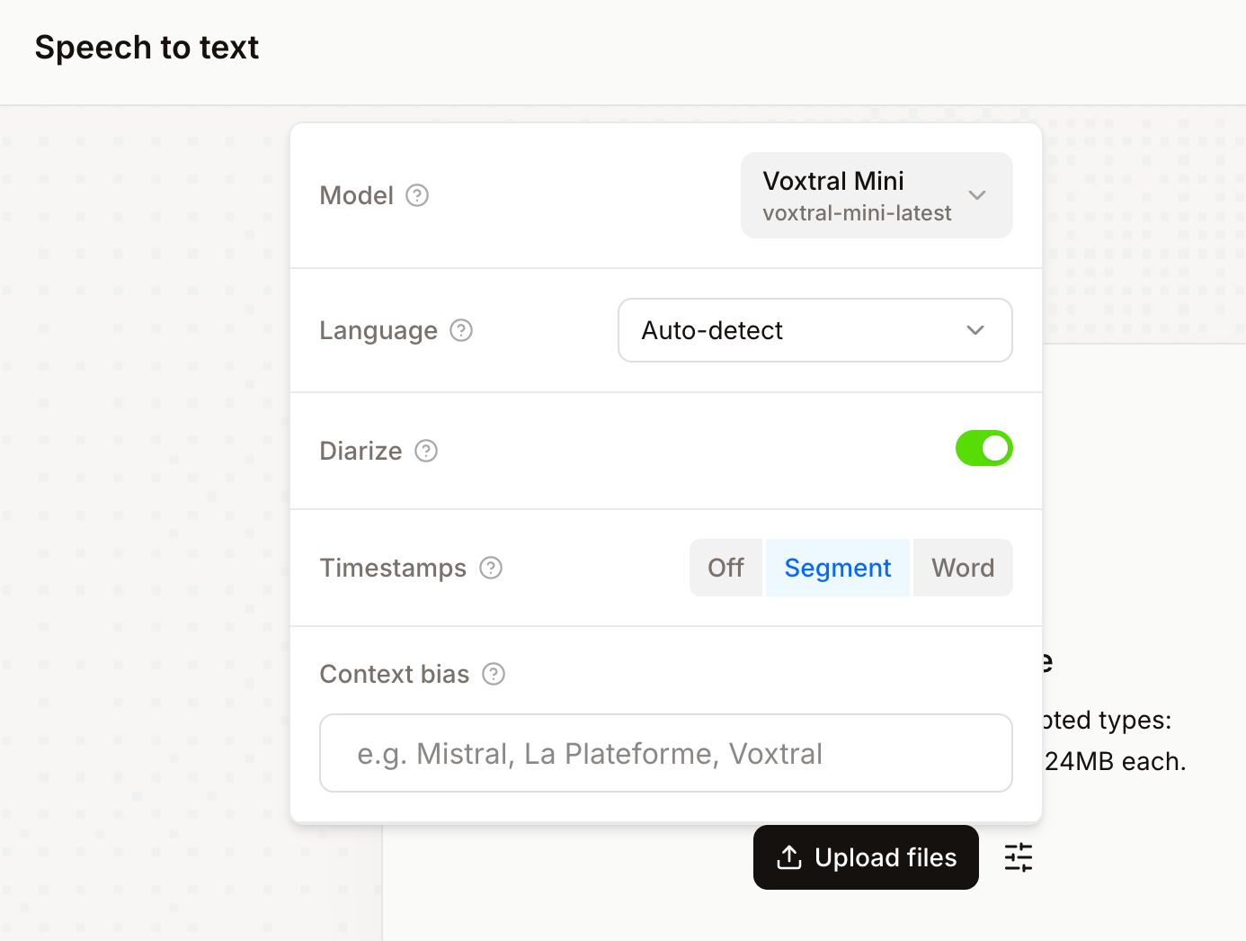The width and height of the screenshot is (1246, 941).
Task: Click the help icon beside Language
Action: click(461, 330)
